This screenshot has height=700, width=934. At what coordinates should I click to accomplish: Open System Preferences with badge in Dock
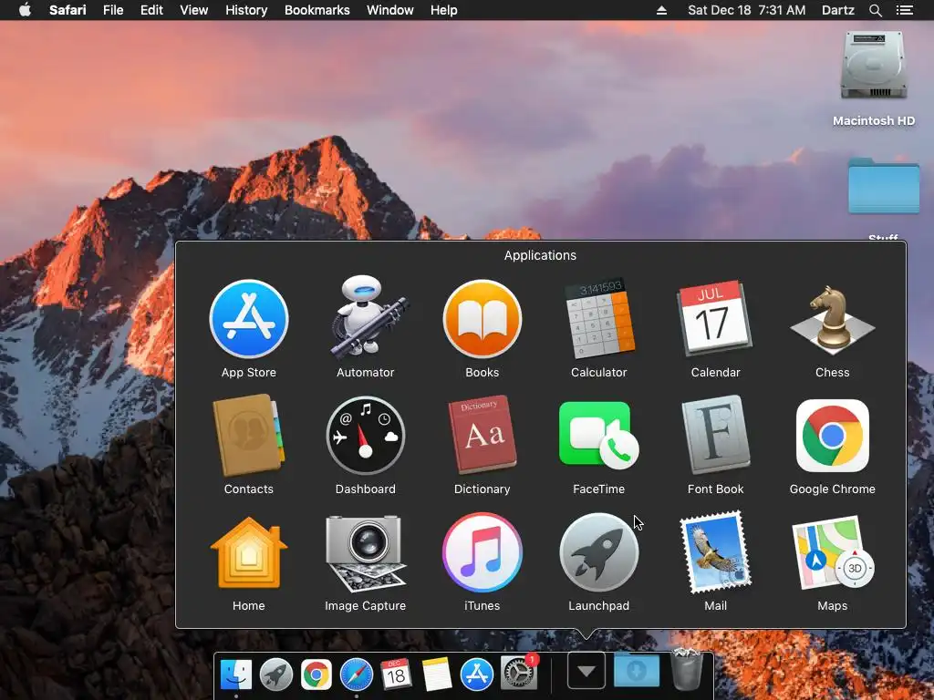pyautogui.click(x=518, y=674)
